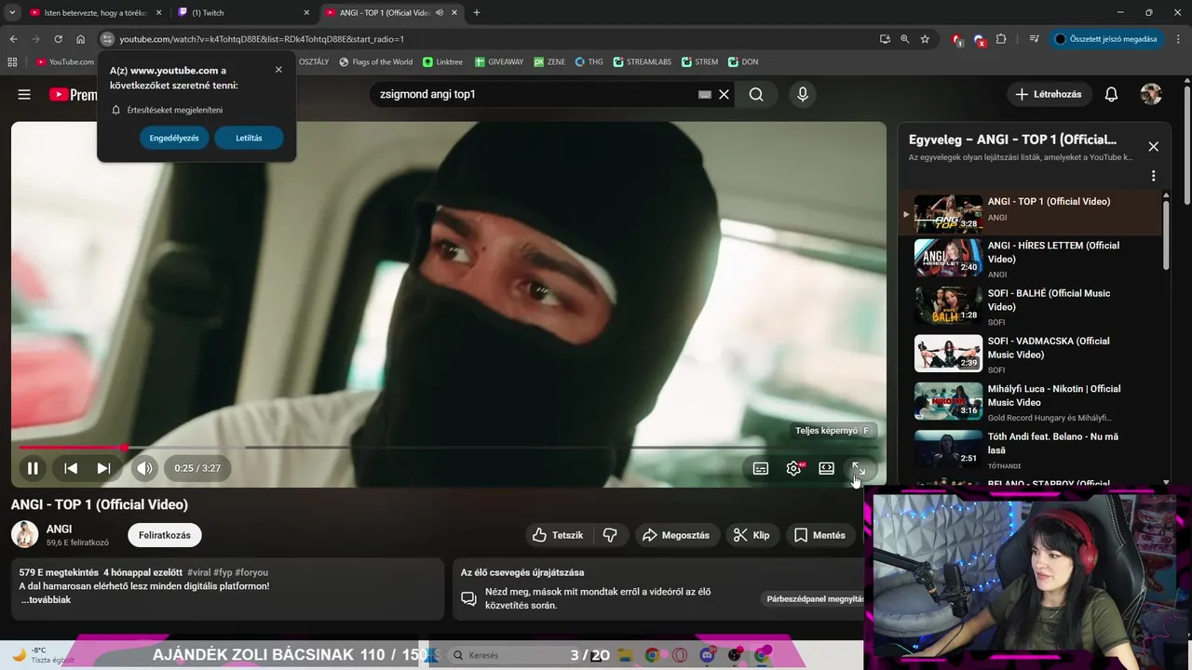Reload the current page
This screenshot has height=670, width=1192.
pos(58,39)
